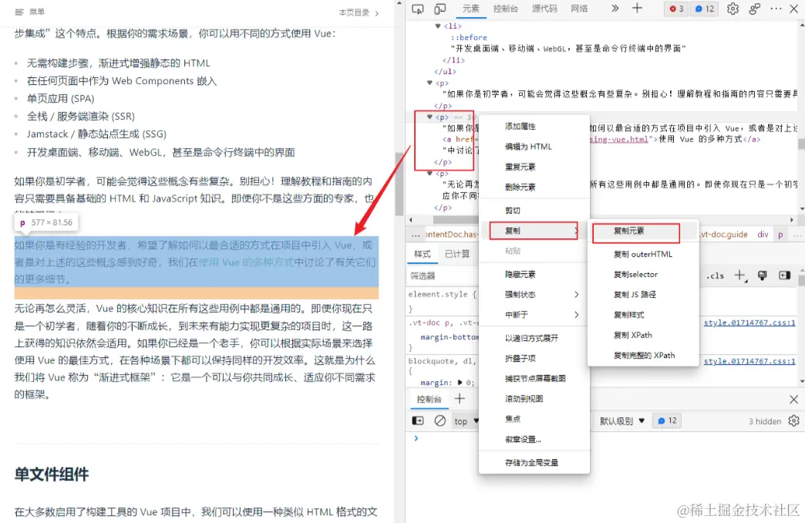Toggle device emulation toolbar icon
Viewport: 805px width, 523px height.
coord(440,8)
